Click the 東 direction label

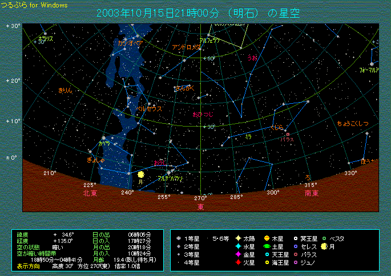(201, 207)
